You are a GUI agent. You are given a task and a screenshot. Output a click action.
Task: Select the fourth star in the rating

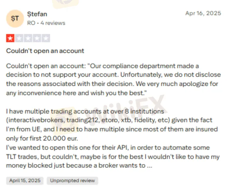click(x=37, y=38)
